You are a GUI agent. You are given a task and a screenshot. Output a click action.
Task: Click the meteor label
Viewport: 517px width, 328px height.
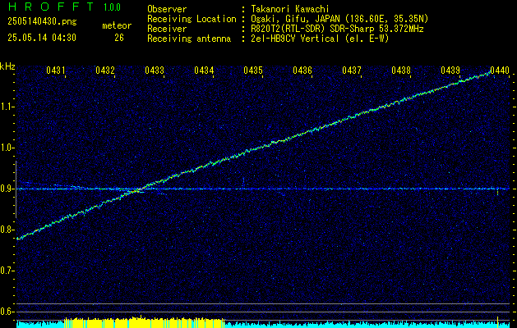click(x=117, y=25)
